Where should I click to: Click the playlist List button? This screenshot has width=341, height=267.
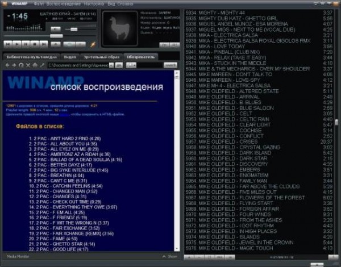230,257
